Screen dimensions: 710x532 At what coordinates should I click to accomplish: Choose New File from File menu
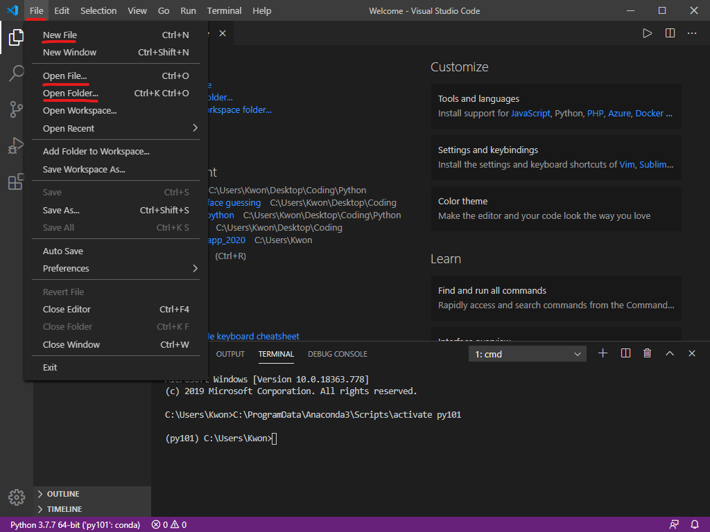click(x=116, y=35)
